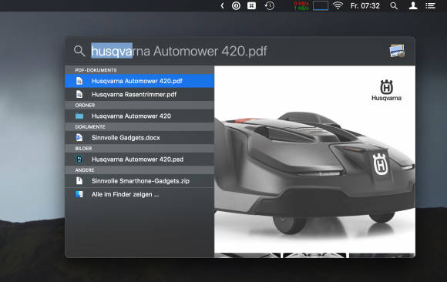Screen dimensions: 447x282
Task: Click the Husqvarna logo in the preview
Action: (x=387, y=90)
